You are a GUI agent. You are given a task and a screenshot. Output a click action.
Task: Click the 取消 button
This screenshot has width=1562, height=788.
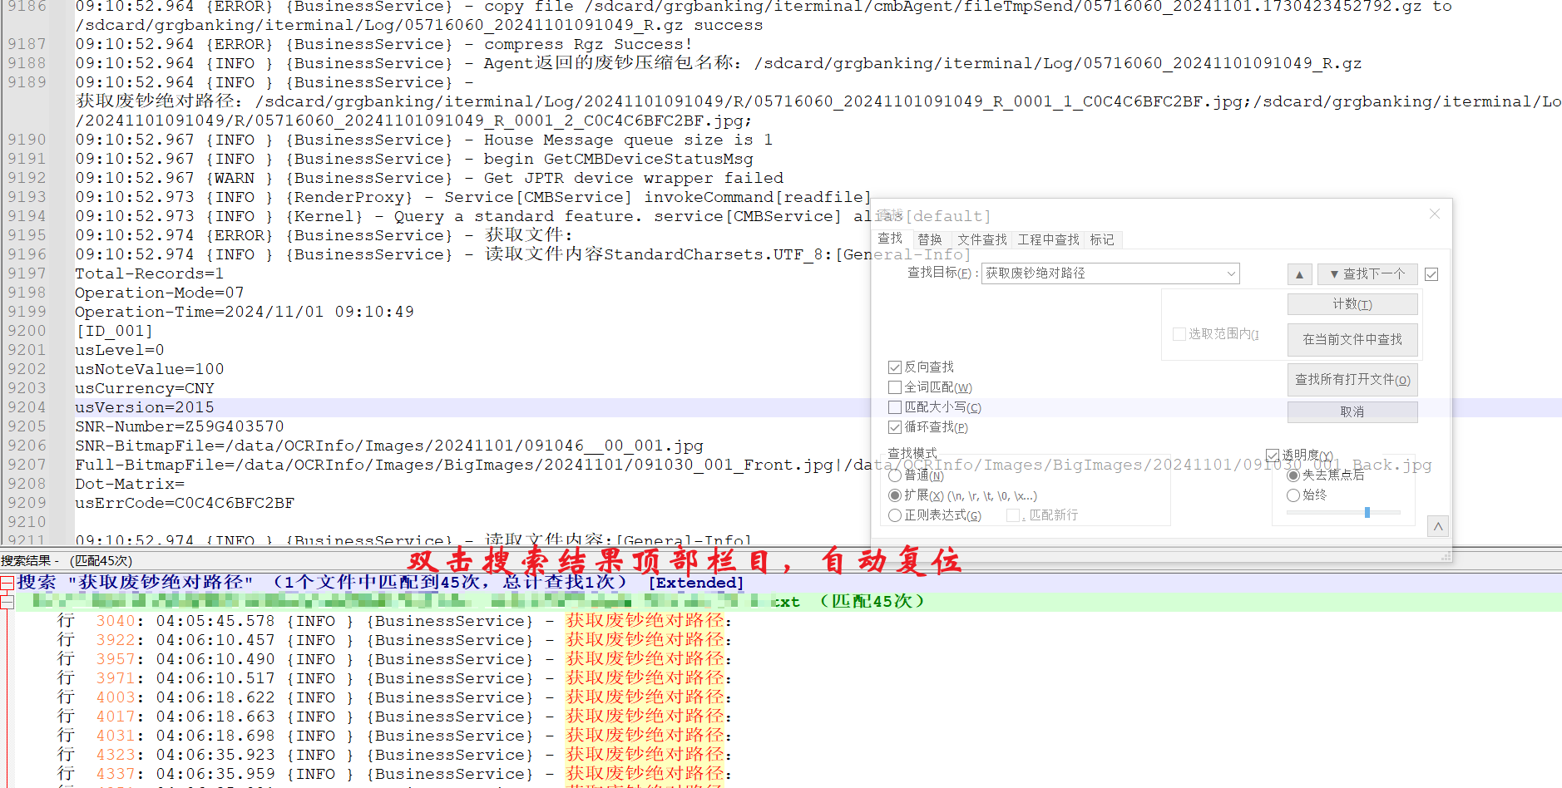pyautogui.click(x=1352, y=411)
